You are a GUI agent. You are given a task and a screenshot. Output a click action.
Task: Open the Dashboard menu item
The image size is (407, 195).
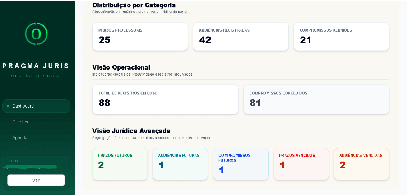36,106
